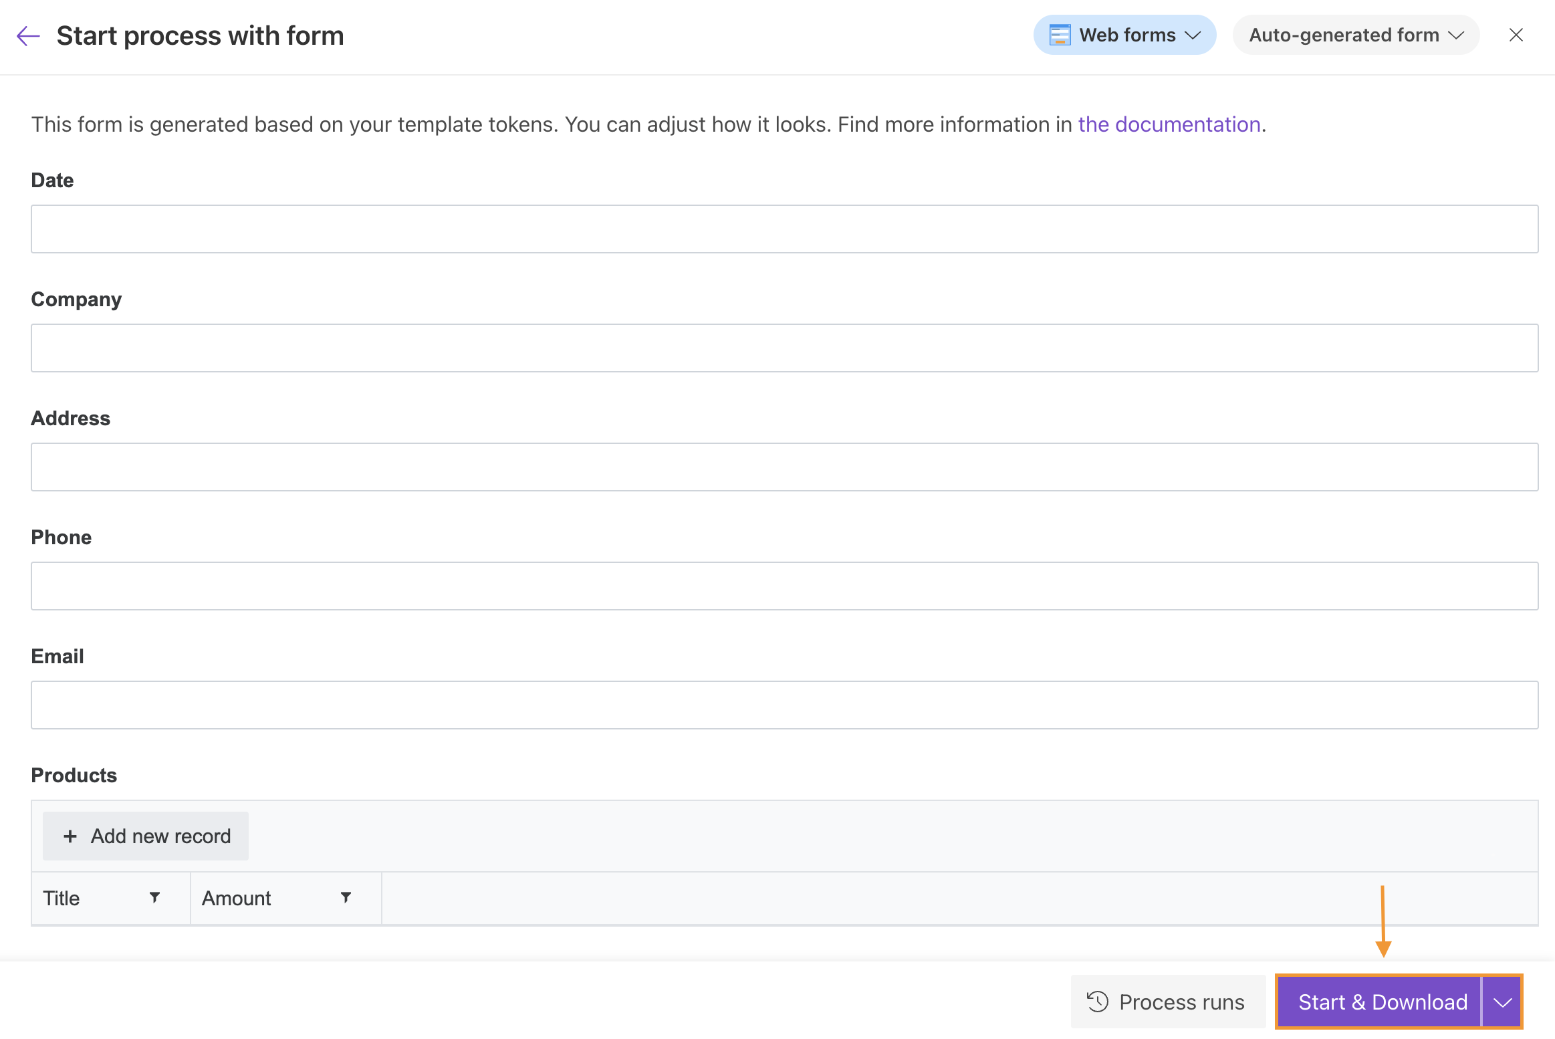
Task: Open Process runs
Action: [1168, 1002]
